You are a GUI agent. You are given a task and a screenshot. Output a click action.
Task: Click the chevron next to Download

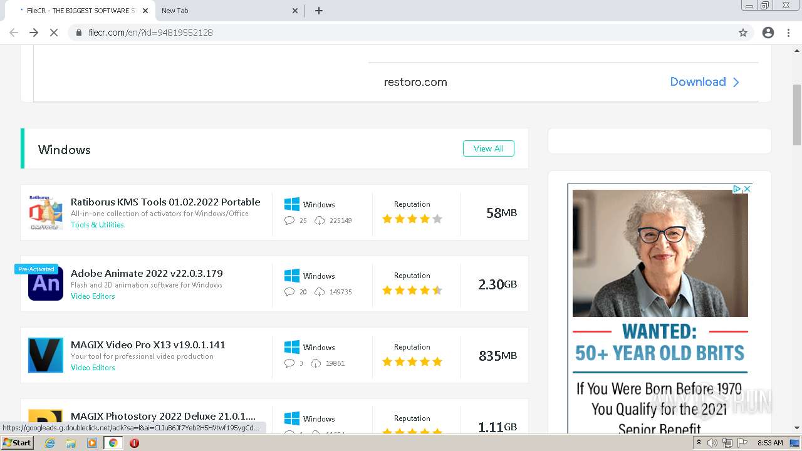coord(736,82)
